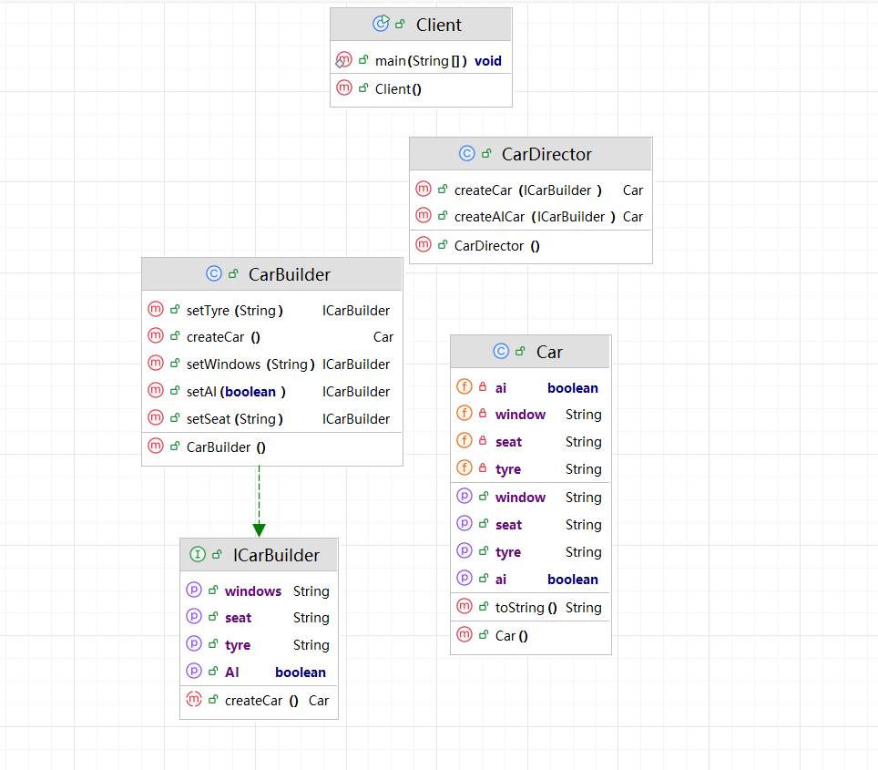Select the Client() constructor row

(x=398, y=89)
